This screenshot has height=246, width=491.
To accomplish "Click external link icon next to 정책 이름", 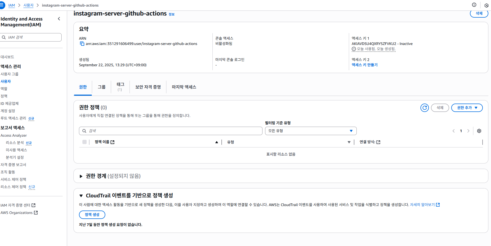I will [113, 142].
